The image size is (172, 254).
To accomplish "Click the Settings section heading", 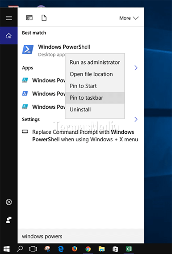I will (31, 119).
